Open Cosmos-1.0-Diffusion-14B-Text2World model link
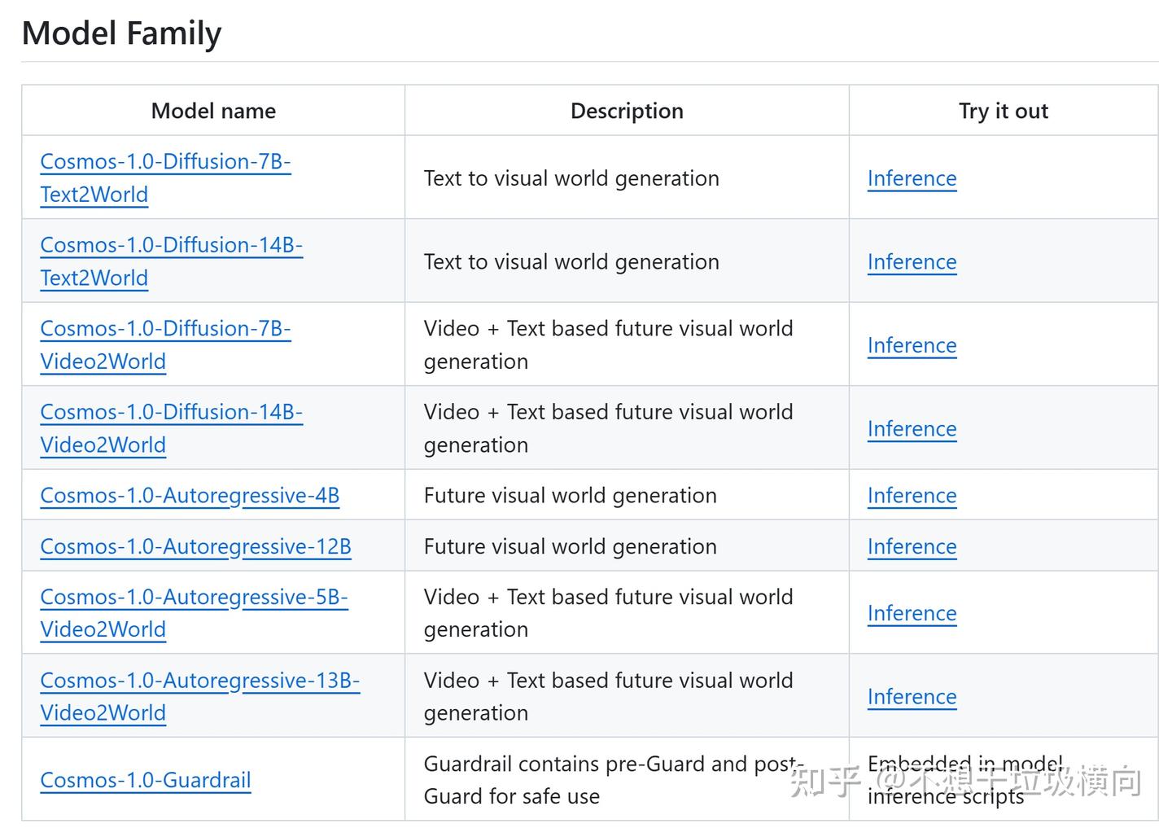Image resolution: width=1172 pixels, height=828 pixels. tap(171, 245)
